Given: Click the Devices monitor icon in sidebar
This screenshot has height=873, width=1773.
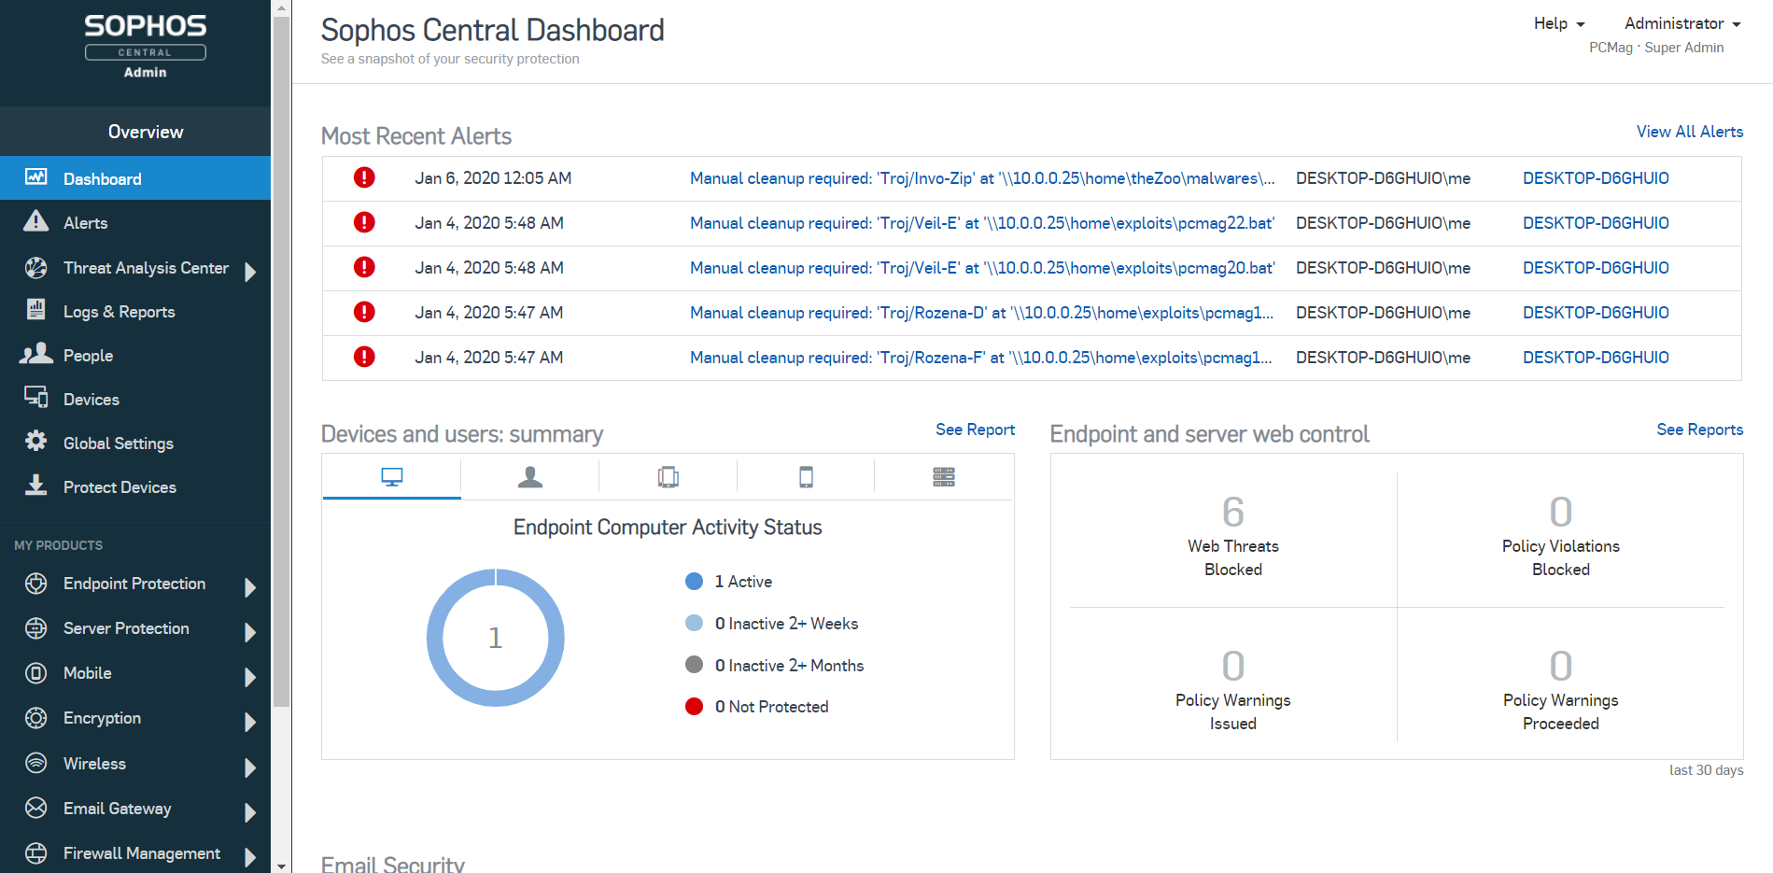Looking at the screenshot, I should pos(35,398).
